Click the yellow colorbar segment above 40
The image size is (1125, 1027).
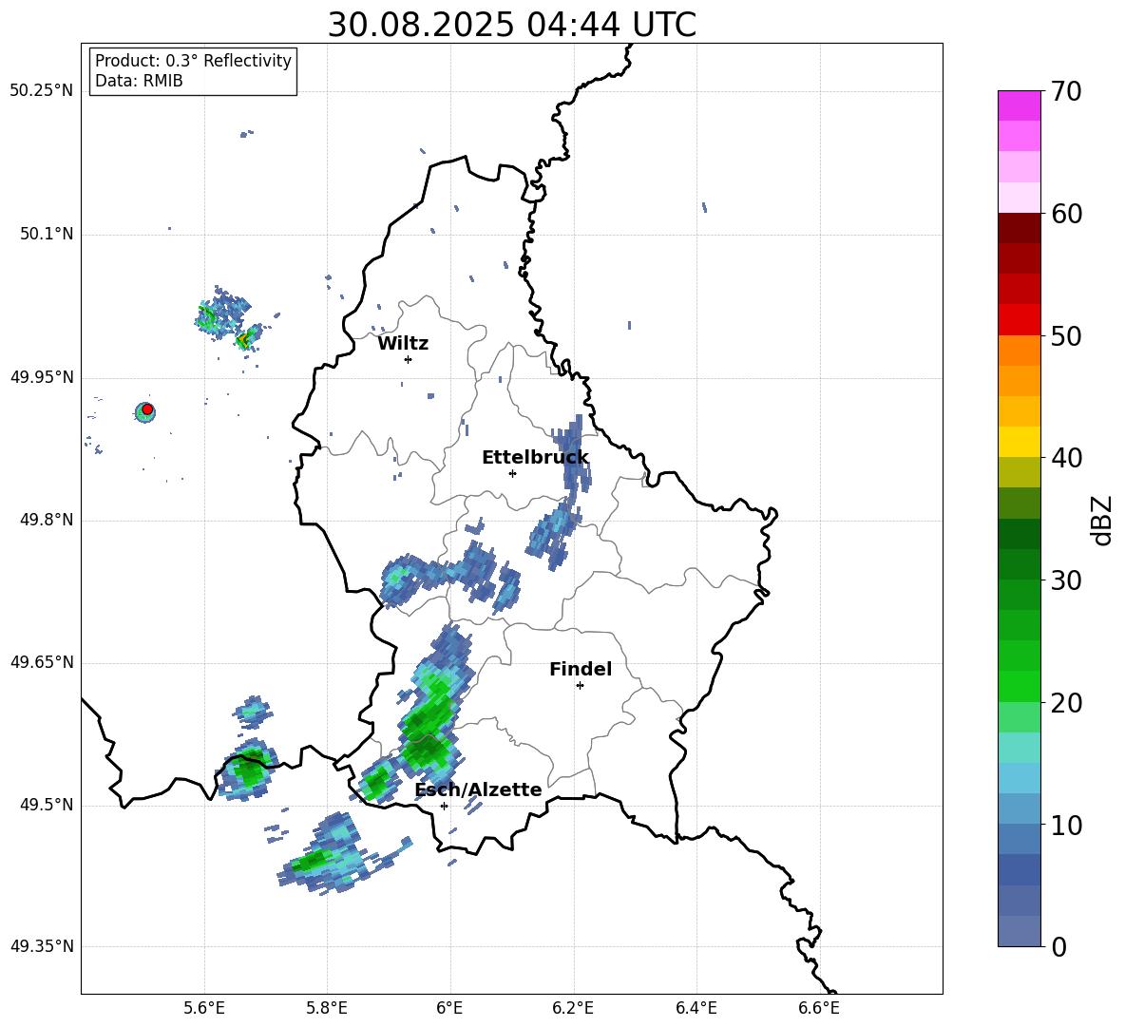pos(1019,442)
